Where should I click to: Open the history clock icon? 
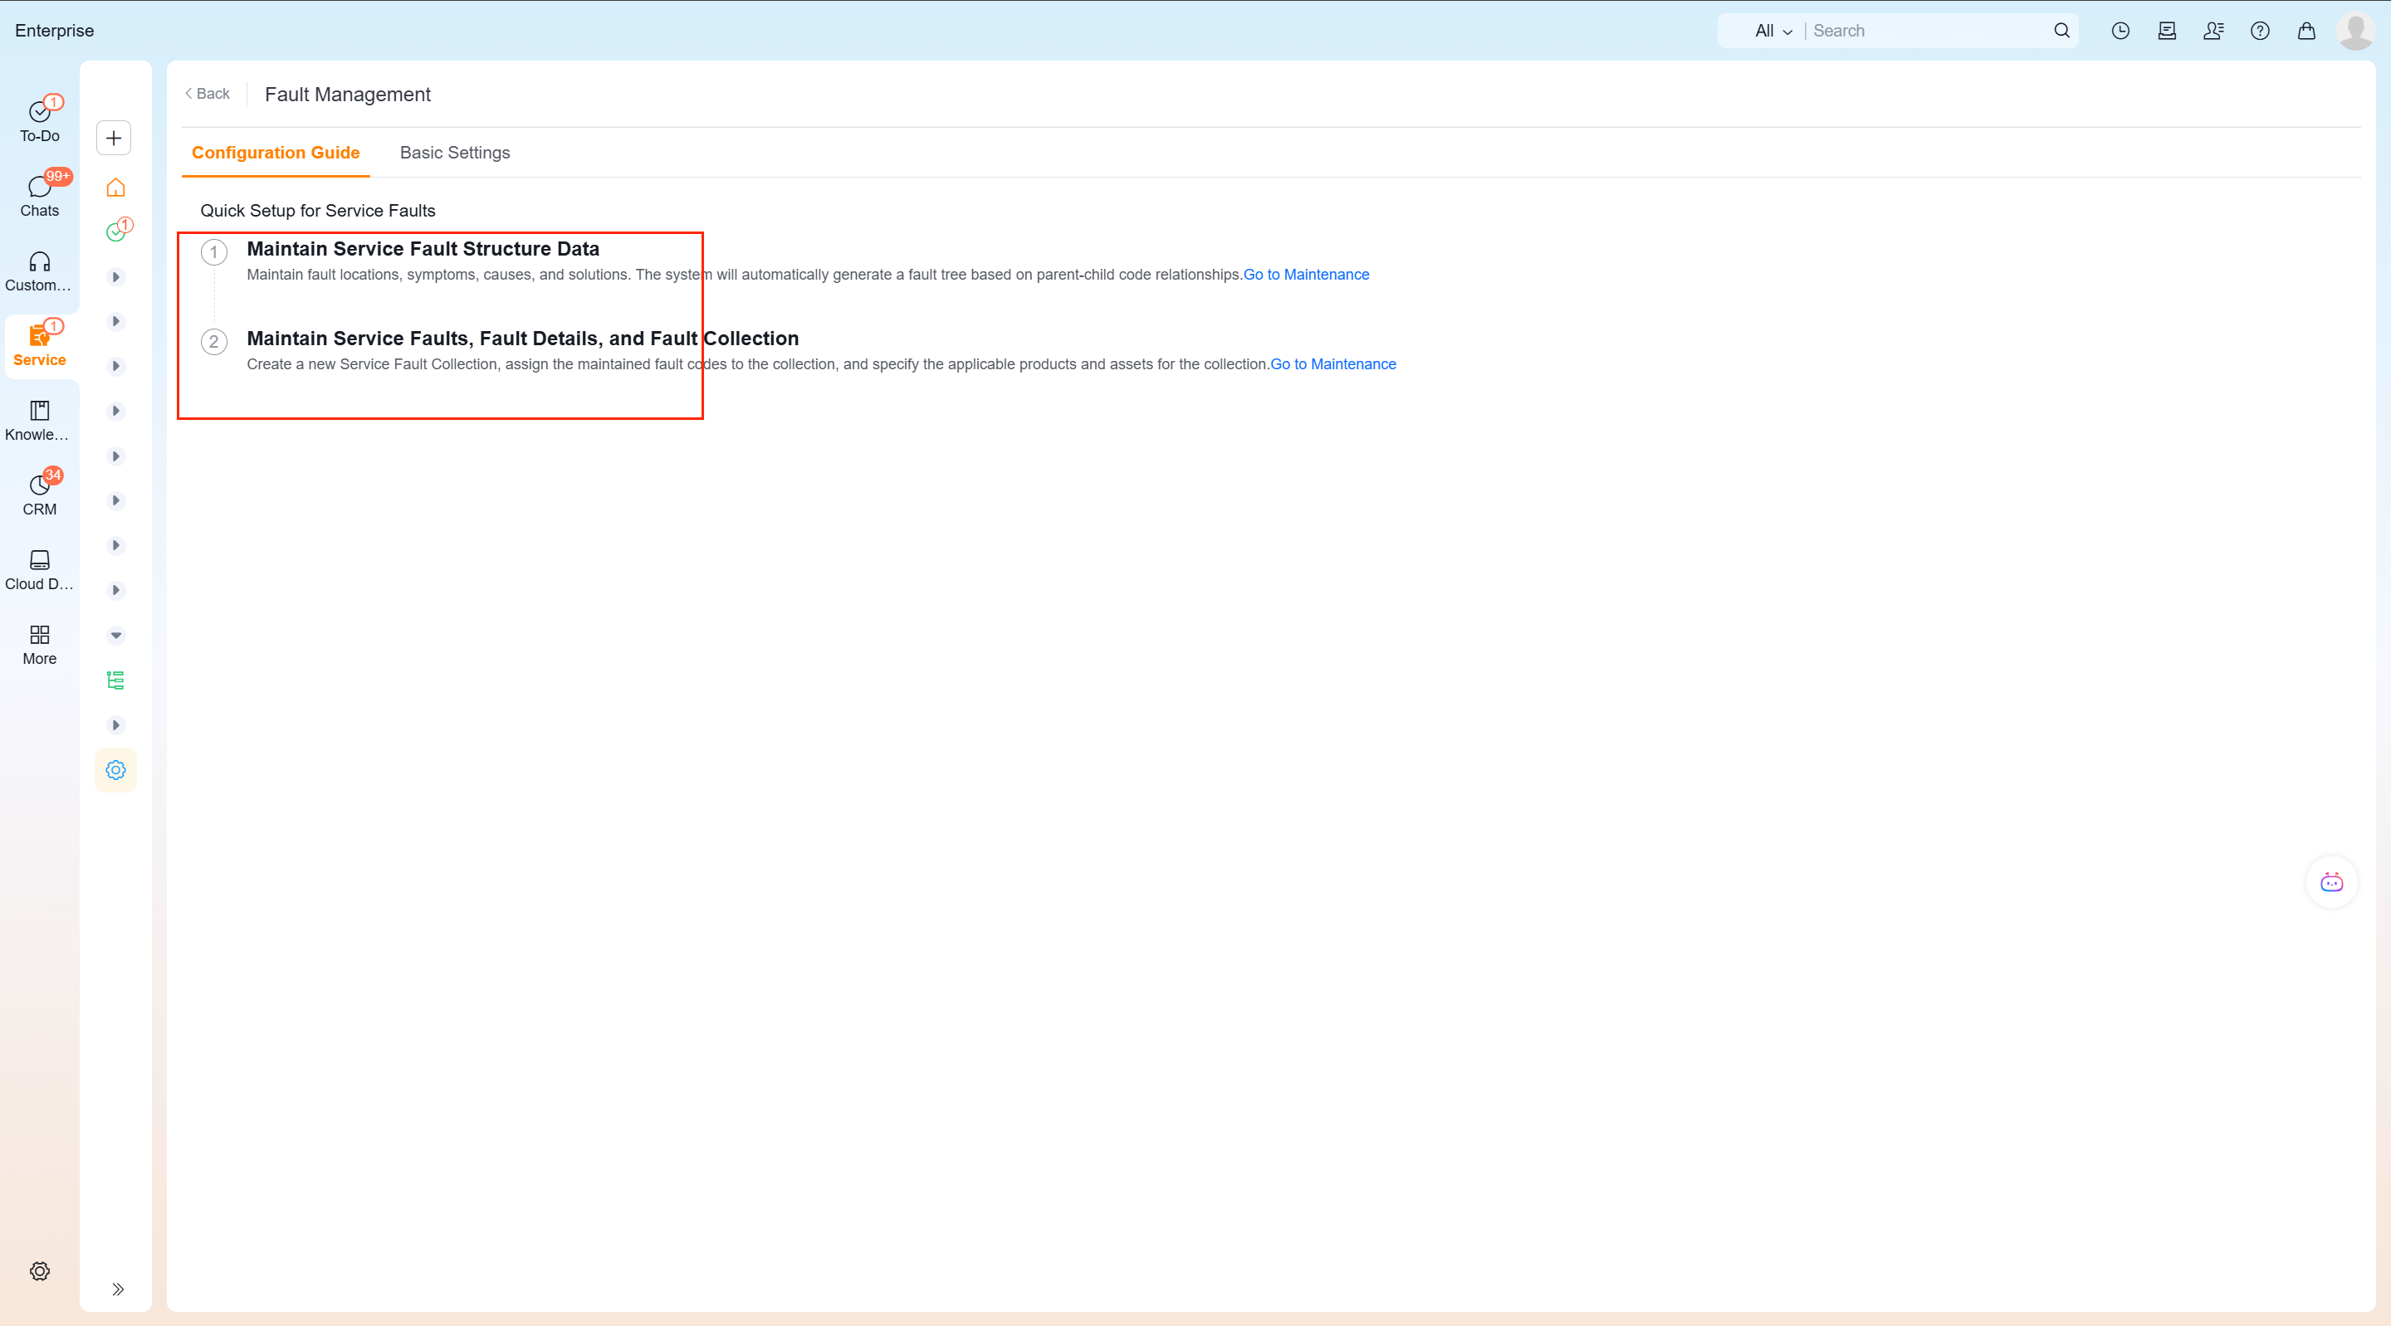click(x=2120, y=31)
